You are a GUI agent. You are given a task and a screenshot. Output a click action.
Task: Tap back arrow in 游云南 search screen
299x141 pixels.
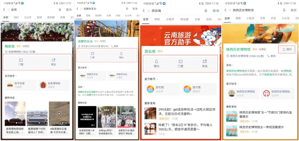click(143, 11)
